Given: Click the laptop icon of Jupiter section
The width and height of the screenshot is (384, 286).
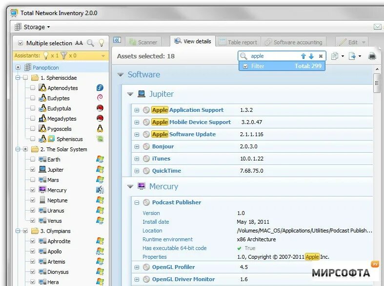Looking at the screenshot, I should point(141,94).
